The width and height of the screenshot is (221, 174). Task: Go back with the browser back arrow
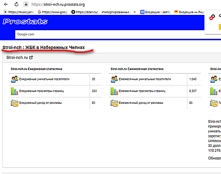(6, 4)
